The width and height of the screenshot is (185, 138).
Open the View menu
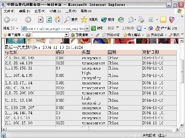coord(40,11)
